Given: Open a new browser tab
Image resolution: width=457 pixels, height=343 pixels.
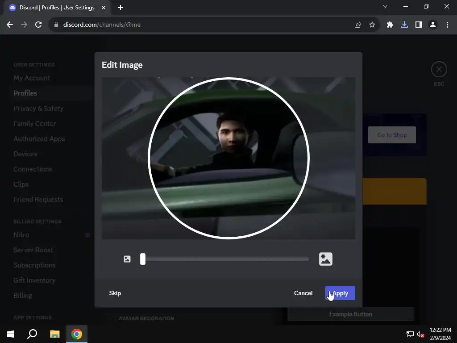Looking at the screenshot, I should coord(120,8).
